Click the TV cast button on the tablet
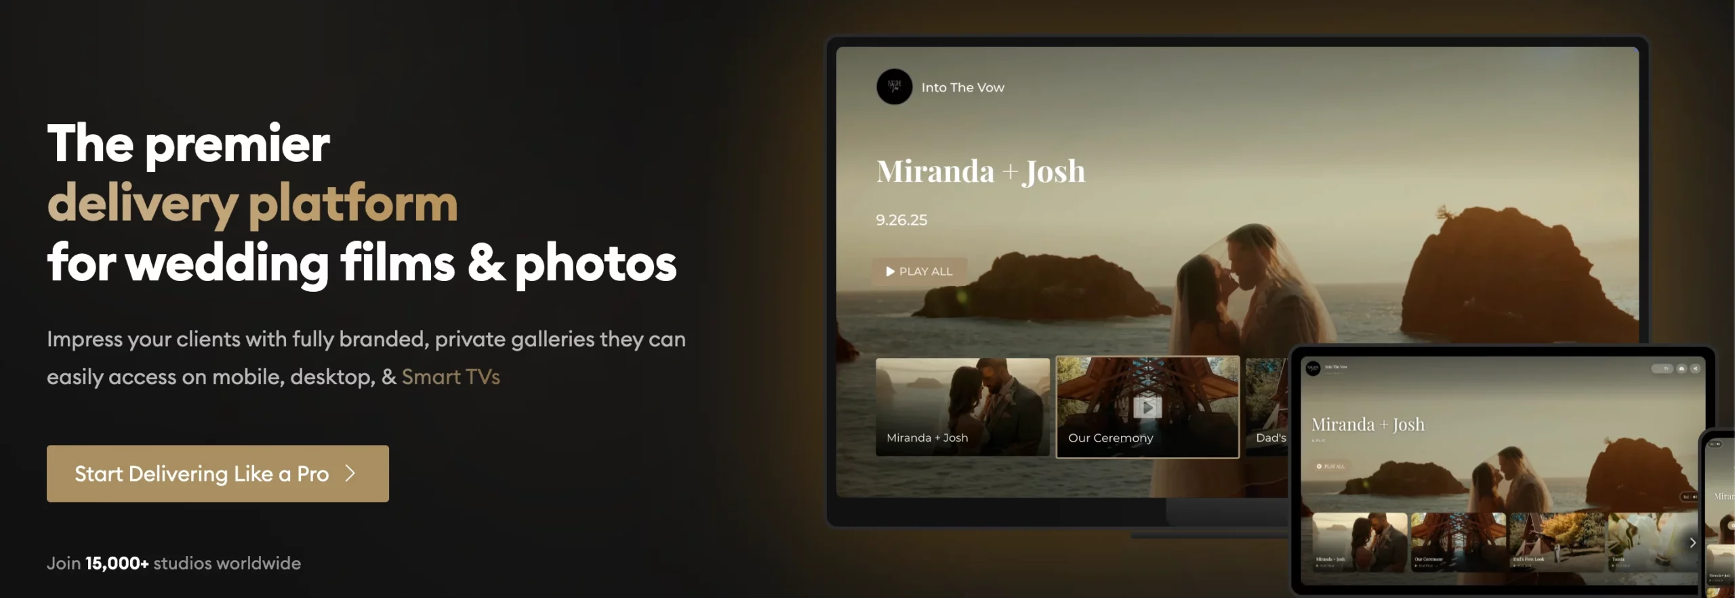 tap(1662, 368)
